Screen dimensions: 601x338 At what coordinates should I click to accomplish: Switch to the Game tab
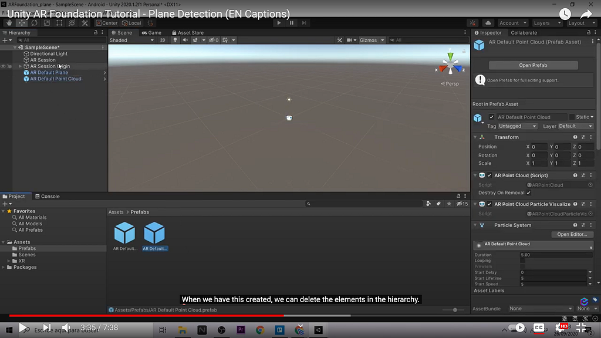pyautogui.click(x=151, y=33)
